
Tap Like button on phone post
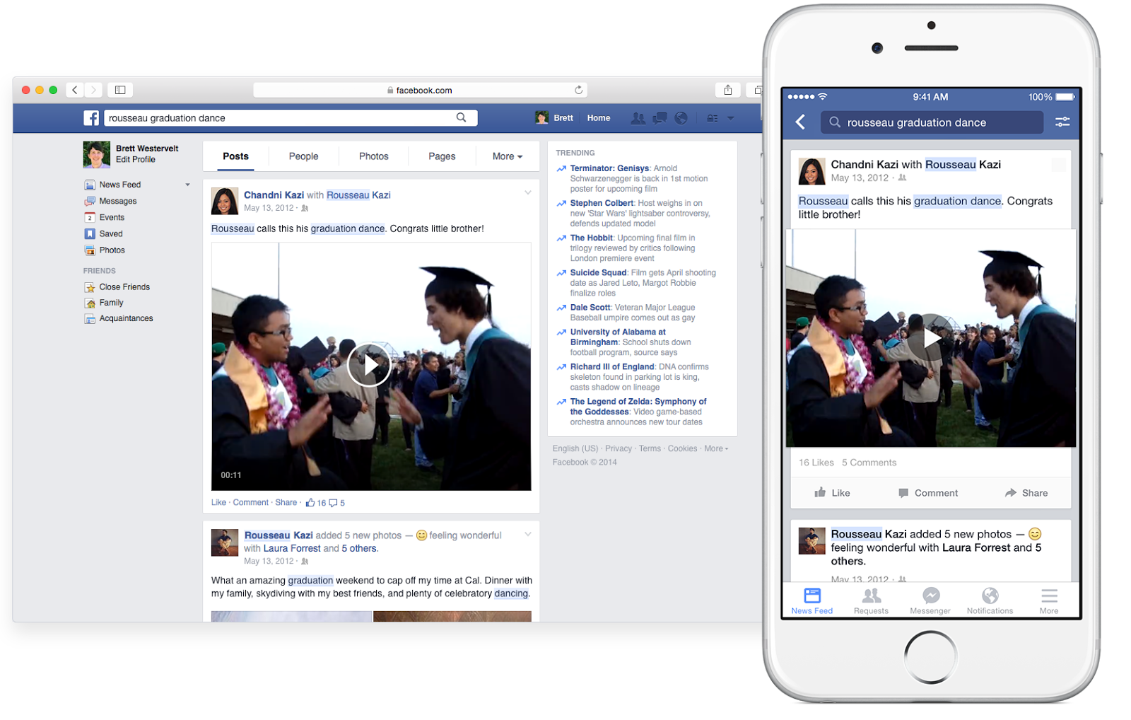click(832, 493)
